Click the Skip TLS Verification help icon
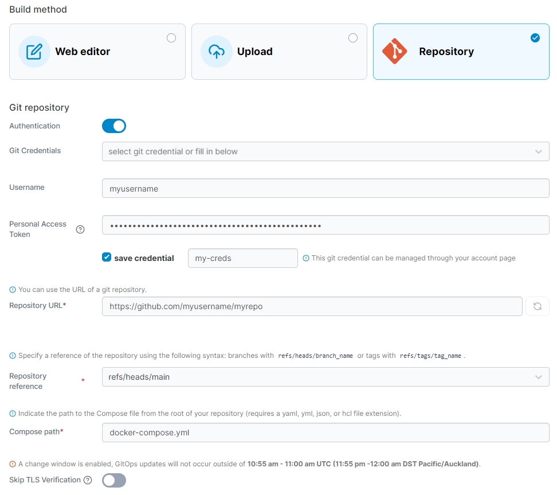 [x=88, y=480]
